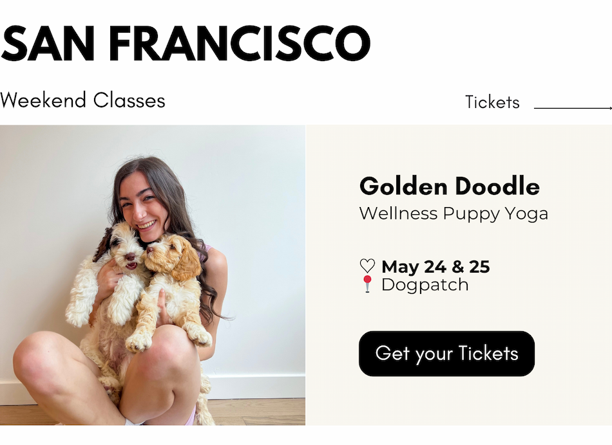612x445 pixels.
Task: Select the Wellness Puppy Yoga text
Action: [453, 213]
